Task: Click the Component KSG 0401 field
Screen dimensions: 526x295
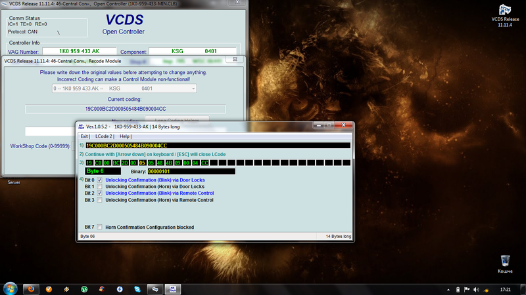Action: [x=193, y=51]
